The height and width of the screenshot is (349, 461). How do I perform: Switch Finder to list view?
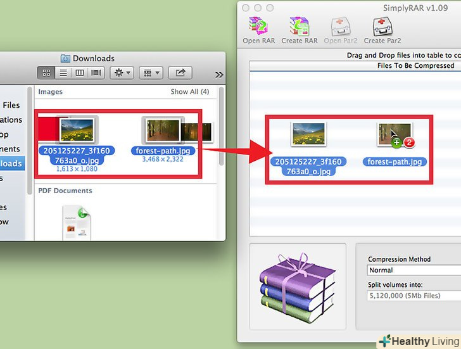63,73
